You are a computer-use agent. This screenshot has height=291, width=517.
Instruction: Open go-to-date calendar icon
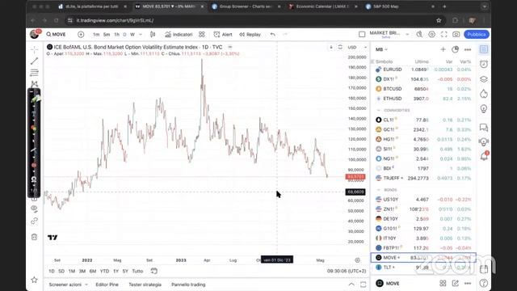pos(154,272)
